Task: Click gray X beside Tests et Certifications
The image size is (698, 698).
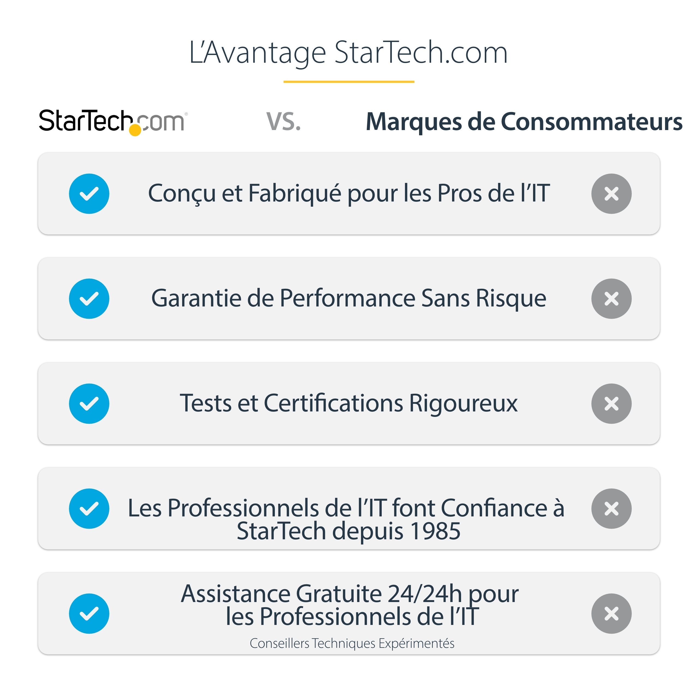Action: 611,404
